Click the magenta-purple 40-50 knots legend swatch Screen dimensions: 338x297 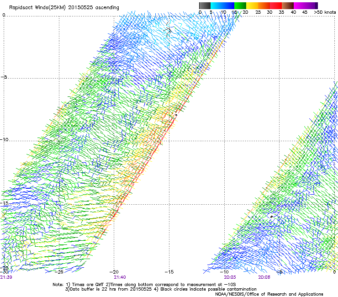point(306,5)
